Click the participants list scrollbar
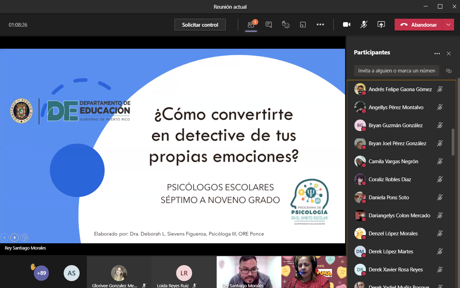Viewport: 460px width, 288px height. click(x=453, y=142)
